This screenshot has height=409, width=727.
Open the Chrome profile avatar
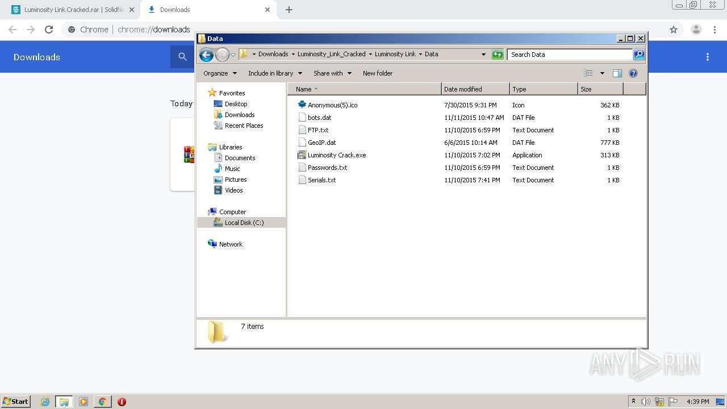[696, 30]
